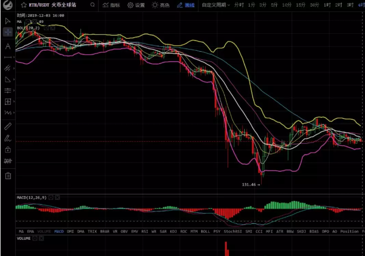Pick the ruler measurement tool

point(8,126)
